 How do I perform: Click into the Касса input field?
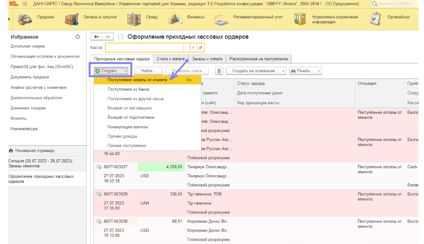144,48
